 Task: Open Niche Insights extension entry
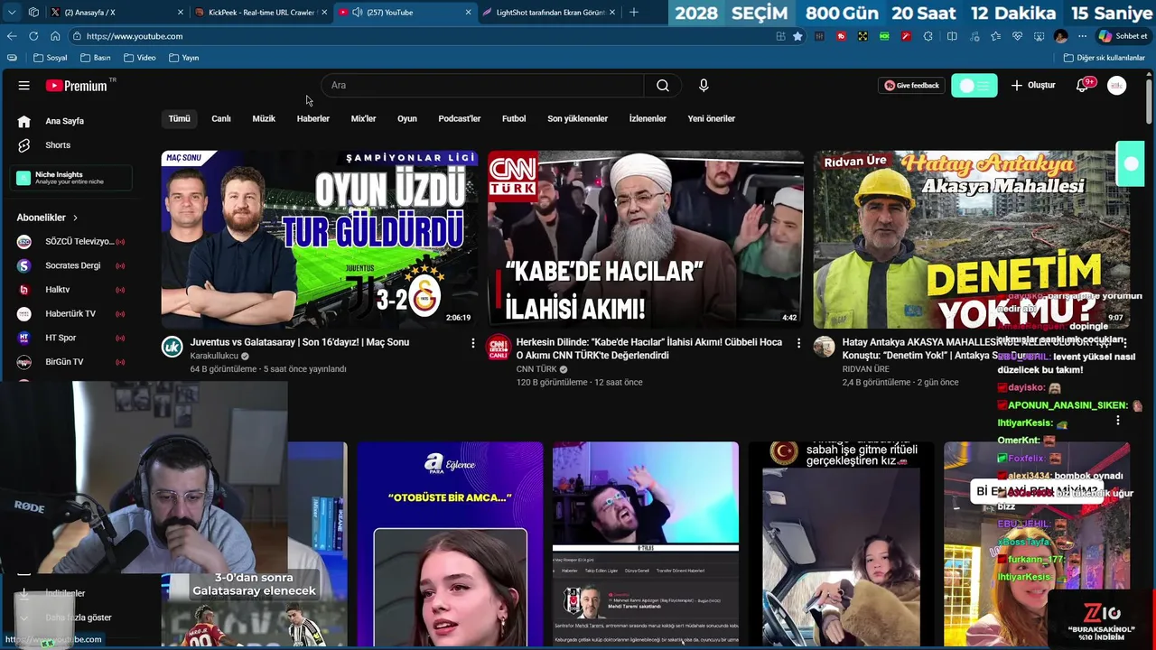[72, 178]
